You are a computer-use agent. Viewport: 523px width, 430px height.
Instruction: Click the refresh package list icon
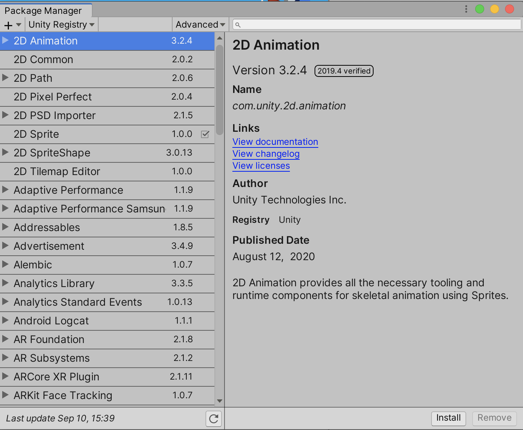pyautogui.click(x=214, y=419)
